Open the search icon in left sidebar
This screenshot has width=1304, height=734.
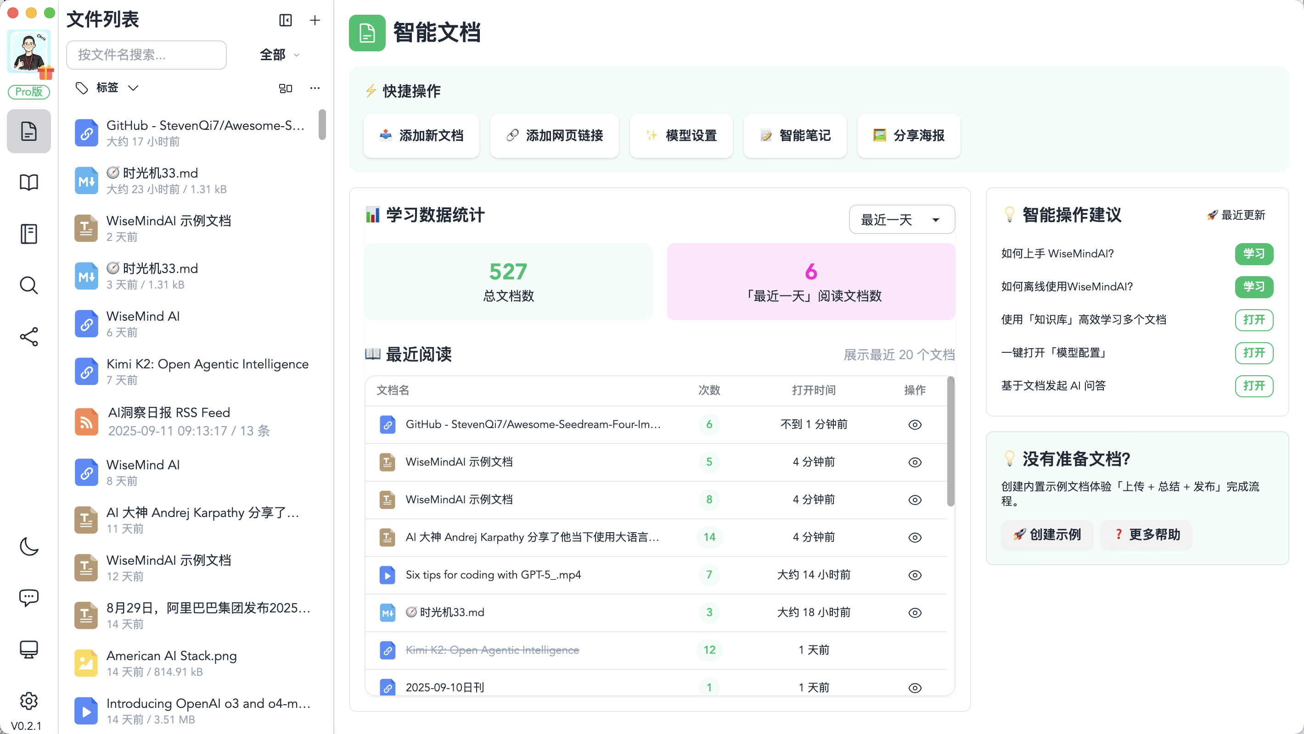point(29,285)
